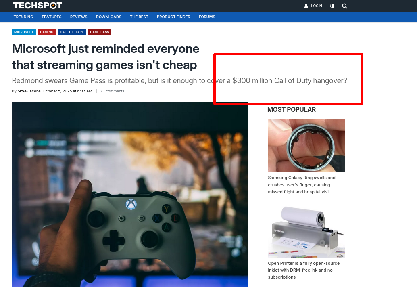
Task: Open the search magnifier icon
Action: 344,6
